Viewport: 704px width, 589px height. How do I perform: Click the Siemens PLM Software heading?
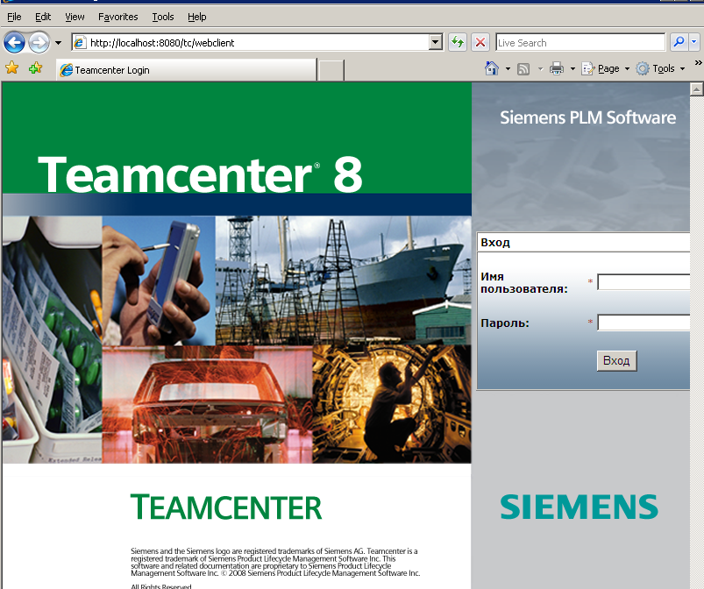(x=587, y=117)
